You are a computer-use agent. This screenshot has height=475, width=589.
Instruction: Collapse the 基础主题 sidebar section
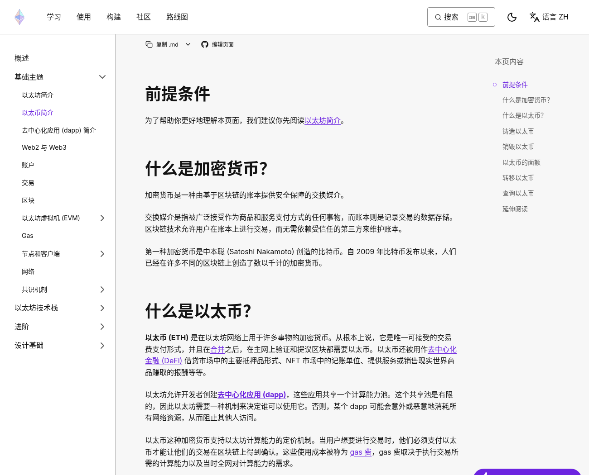coord(102,77)
